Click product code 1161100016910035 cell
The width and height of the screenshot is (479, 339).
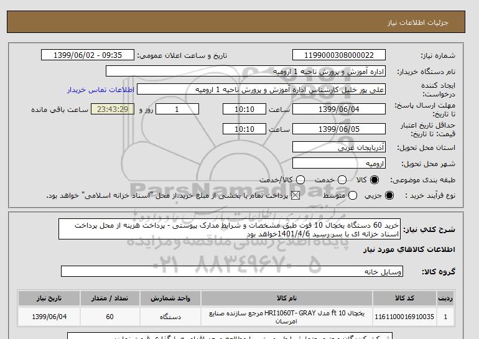404,317
